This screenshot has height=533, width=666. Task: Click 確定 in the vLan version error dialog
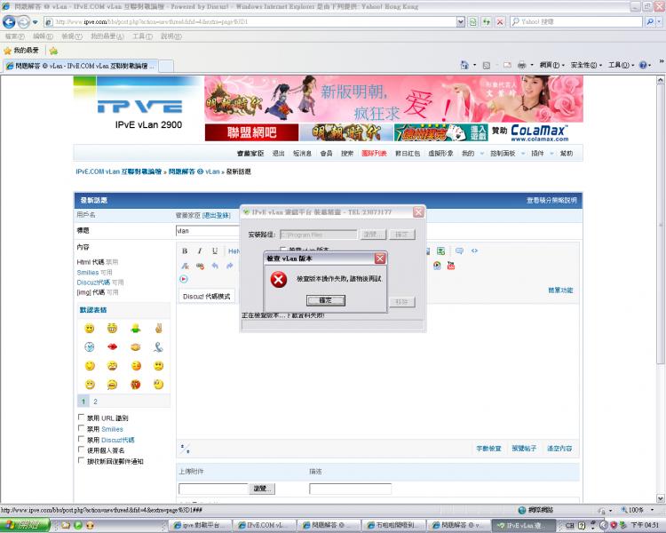(325, 300)
